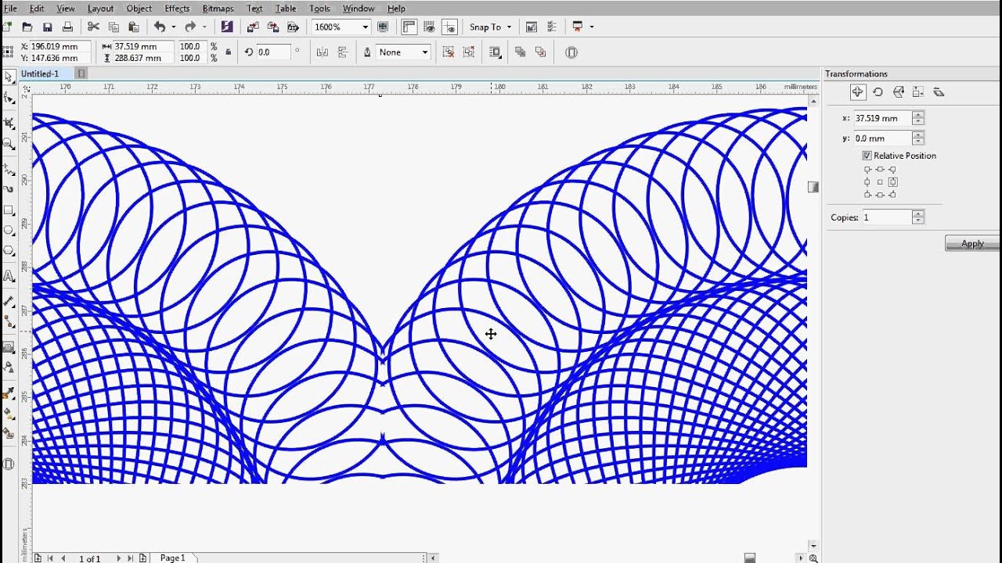
Task: Open the Size tab in Transformations
Action: tap(918, 92)
